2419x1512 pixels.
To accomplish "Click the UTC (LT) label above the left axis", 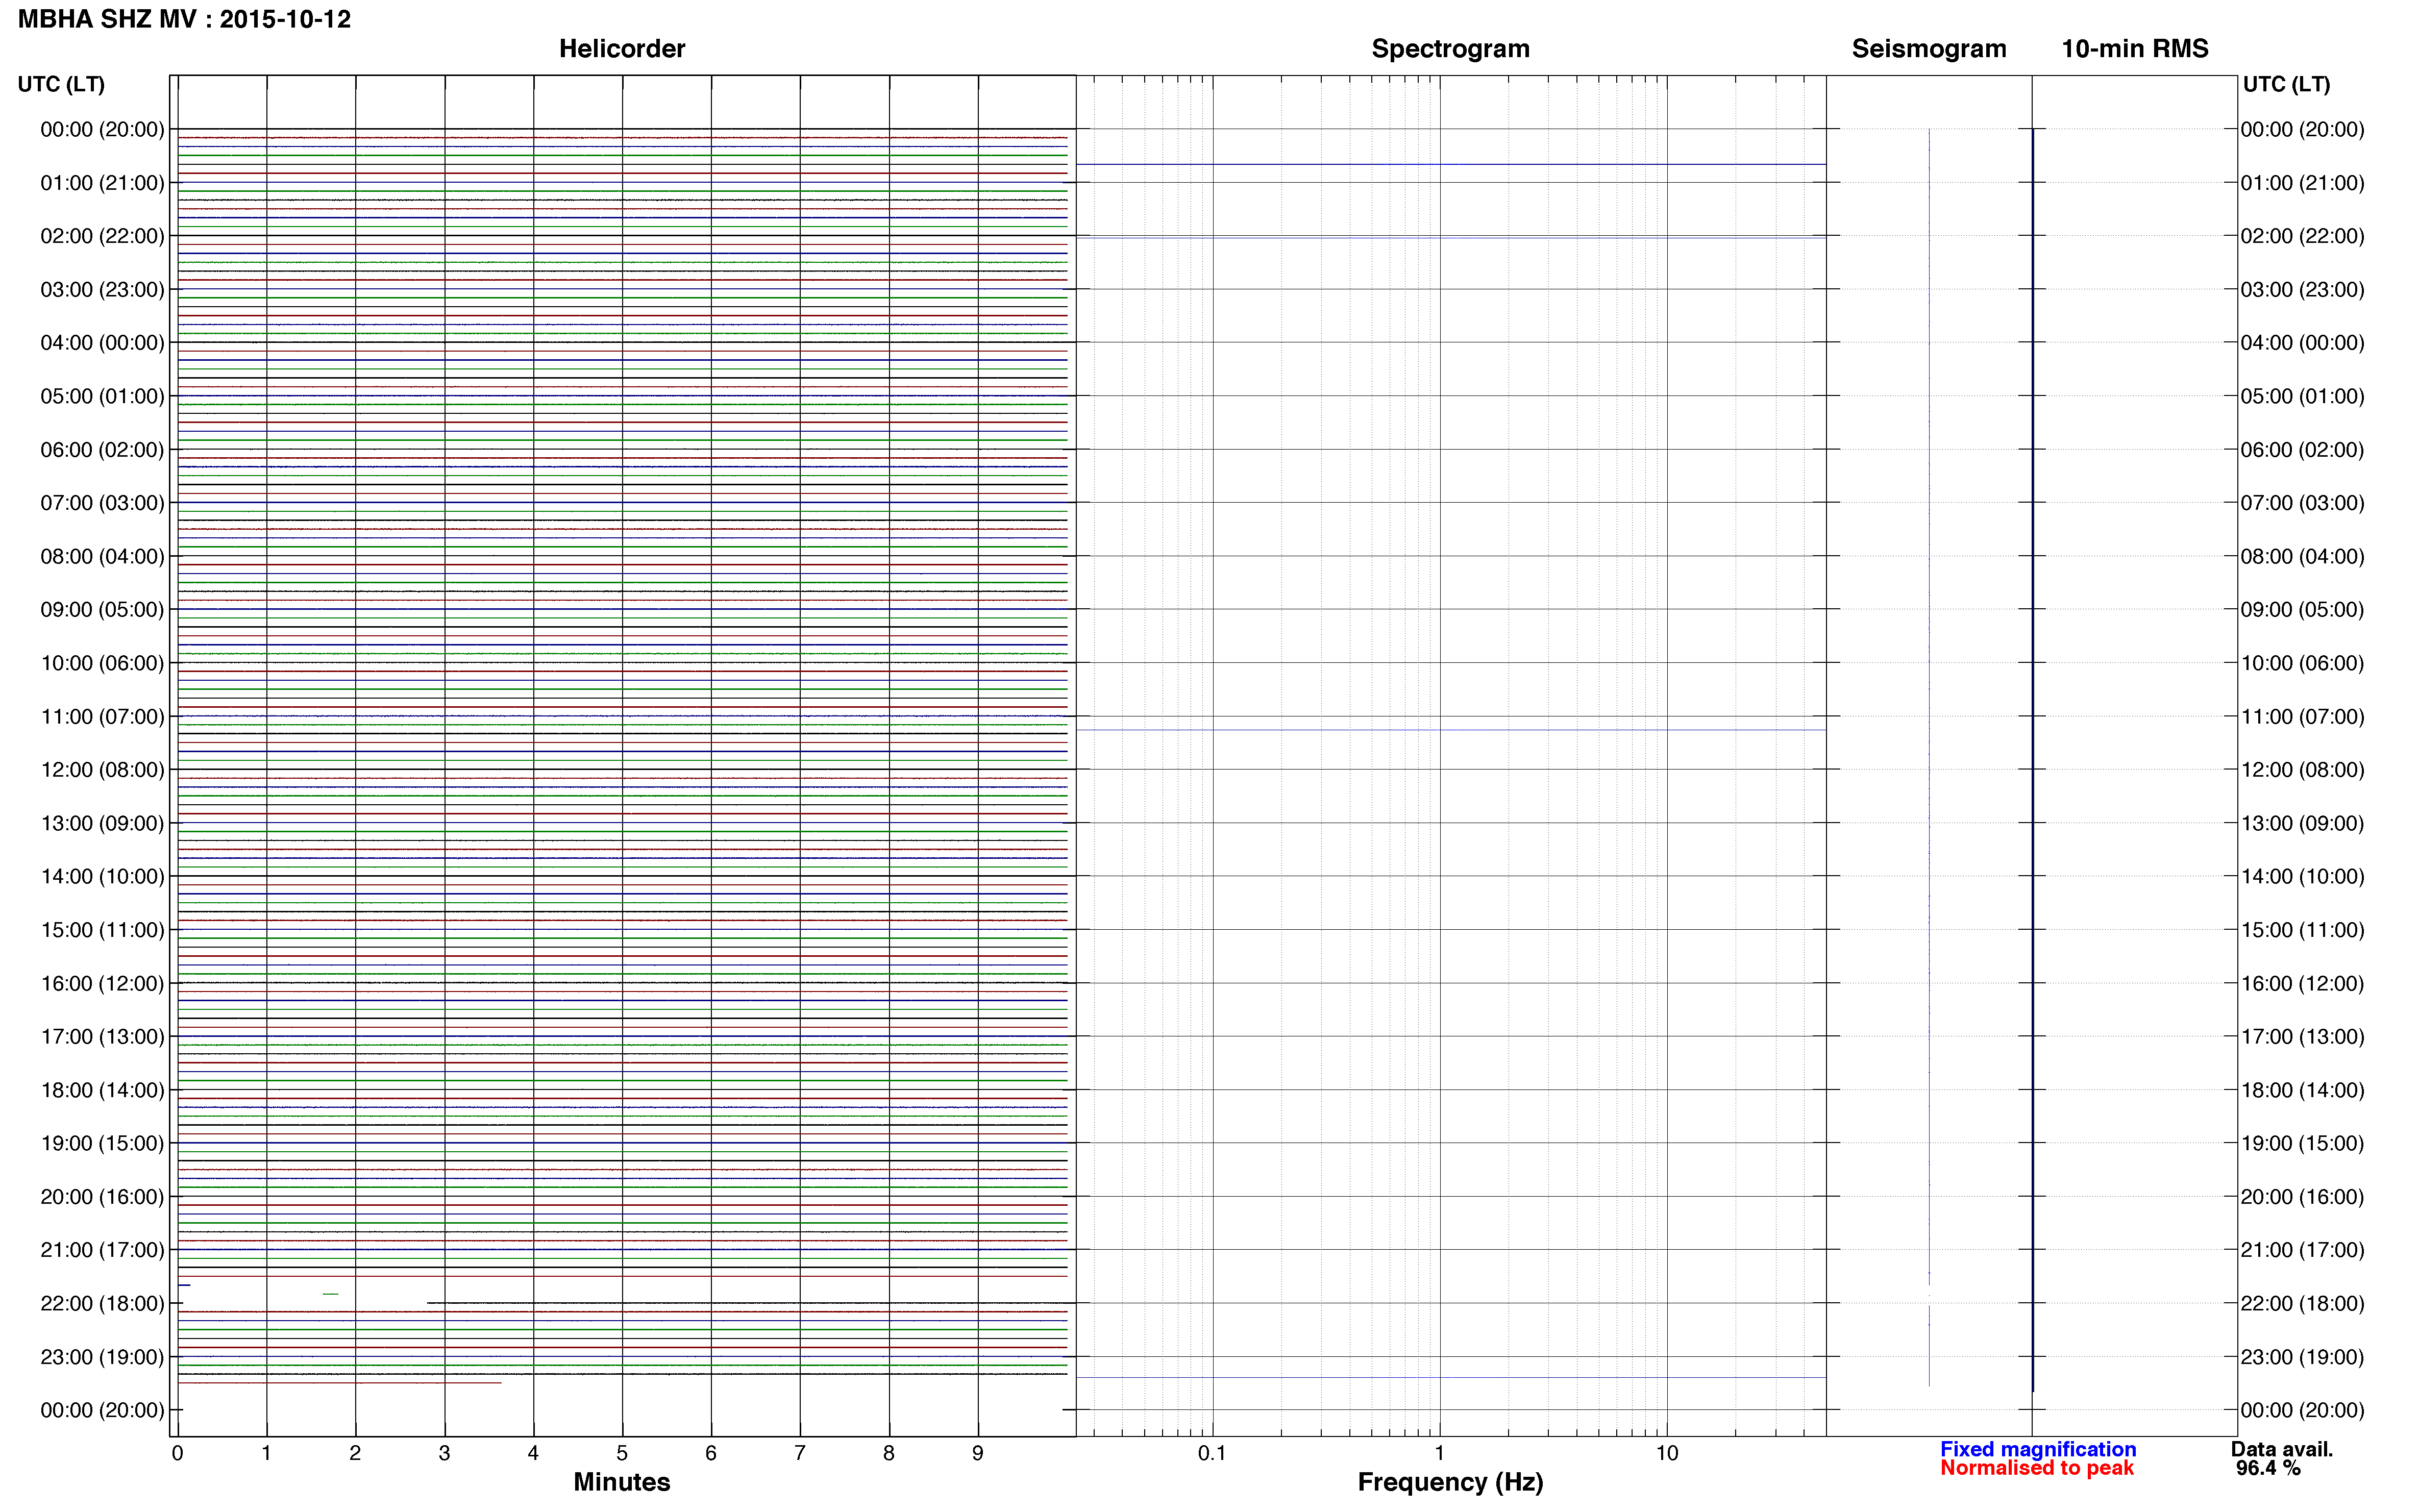I will pyautogui.click(x=61, y=84).
